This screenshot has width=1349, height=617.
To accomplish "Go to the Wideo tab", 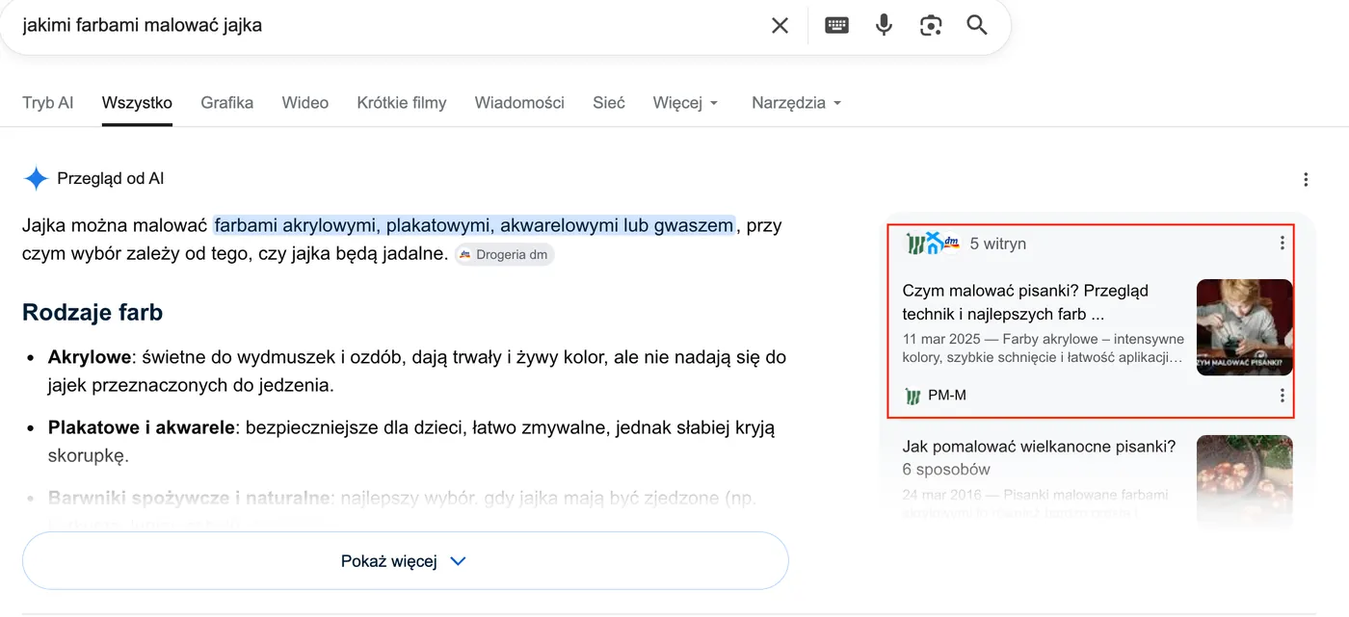I will [x=305, y=103].
